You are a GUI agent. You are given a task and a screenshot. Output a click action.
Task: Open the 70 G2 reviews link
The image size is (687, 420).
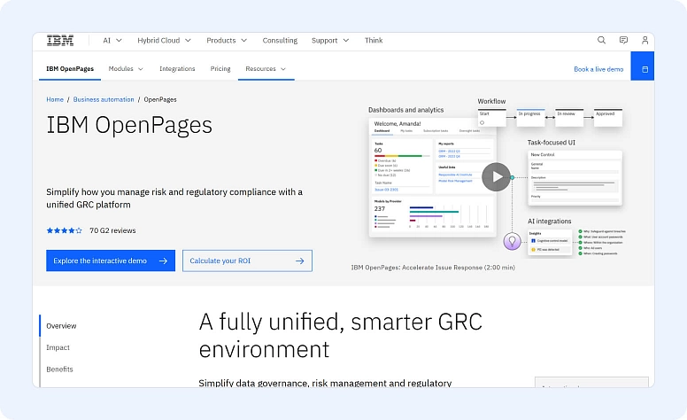pos(112,230)
